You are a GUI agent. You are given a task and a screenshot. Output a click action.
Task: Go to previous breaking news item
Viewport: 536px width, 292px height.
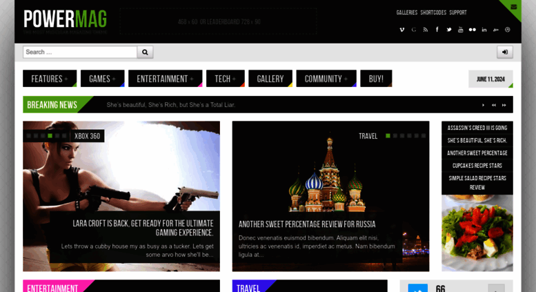pos(494,105)
